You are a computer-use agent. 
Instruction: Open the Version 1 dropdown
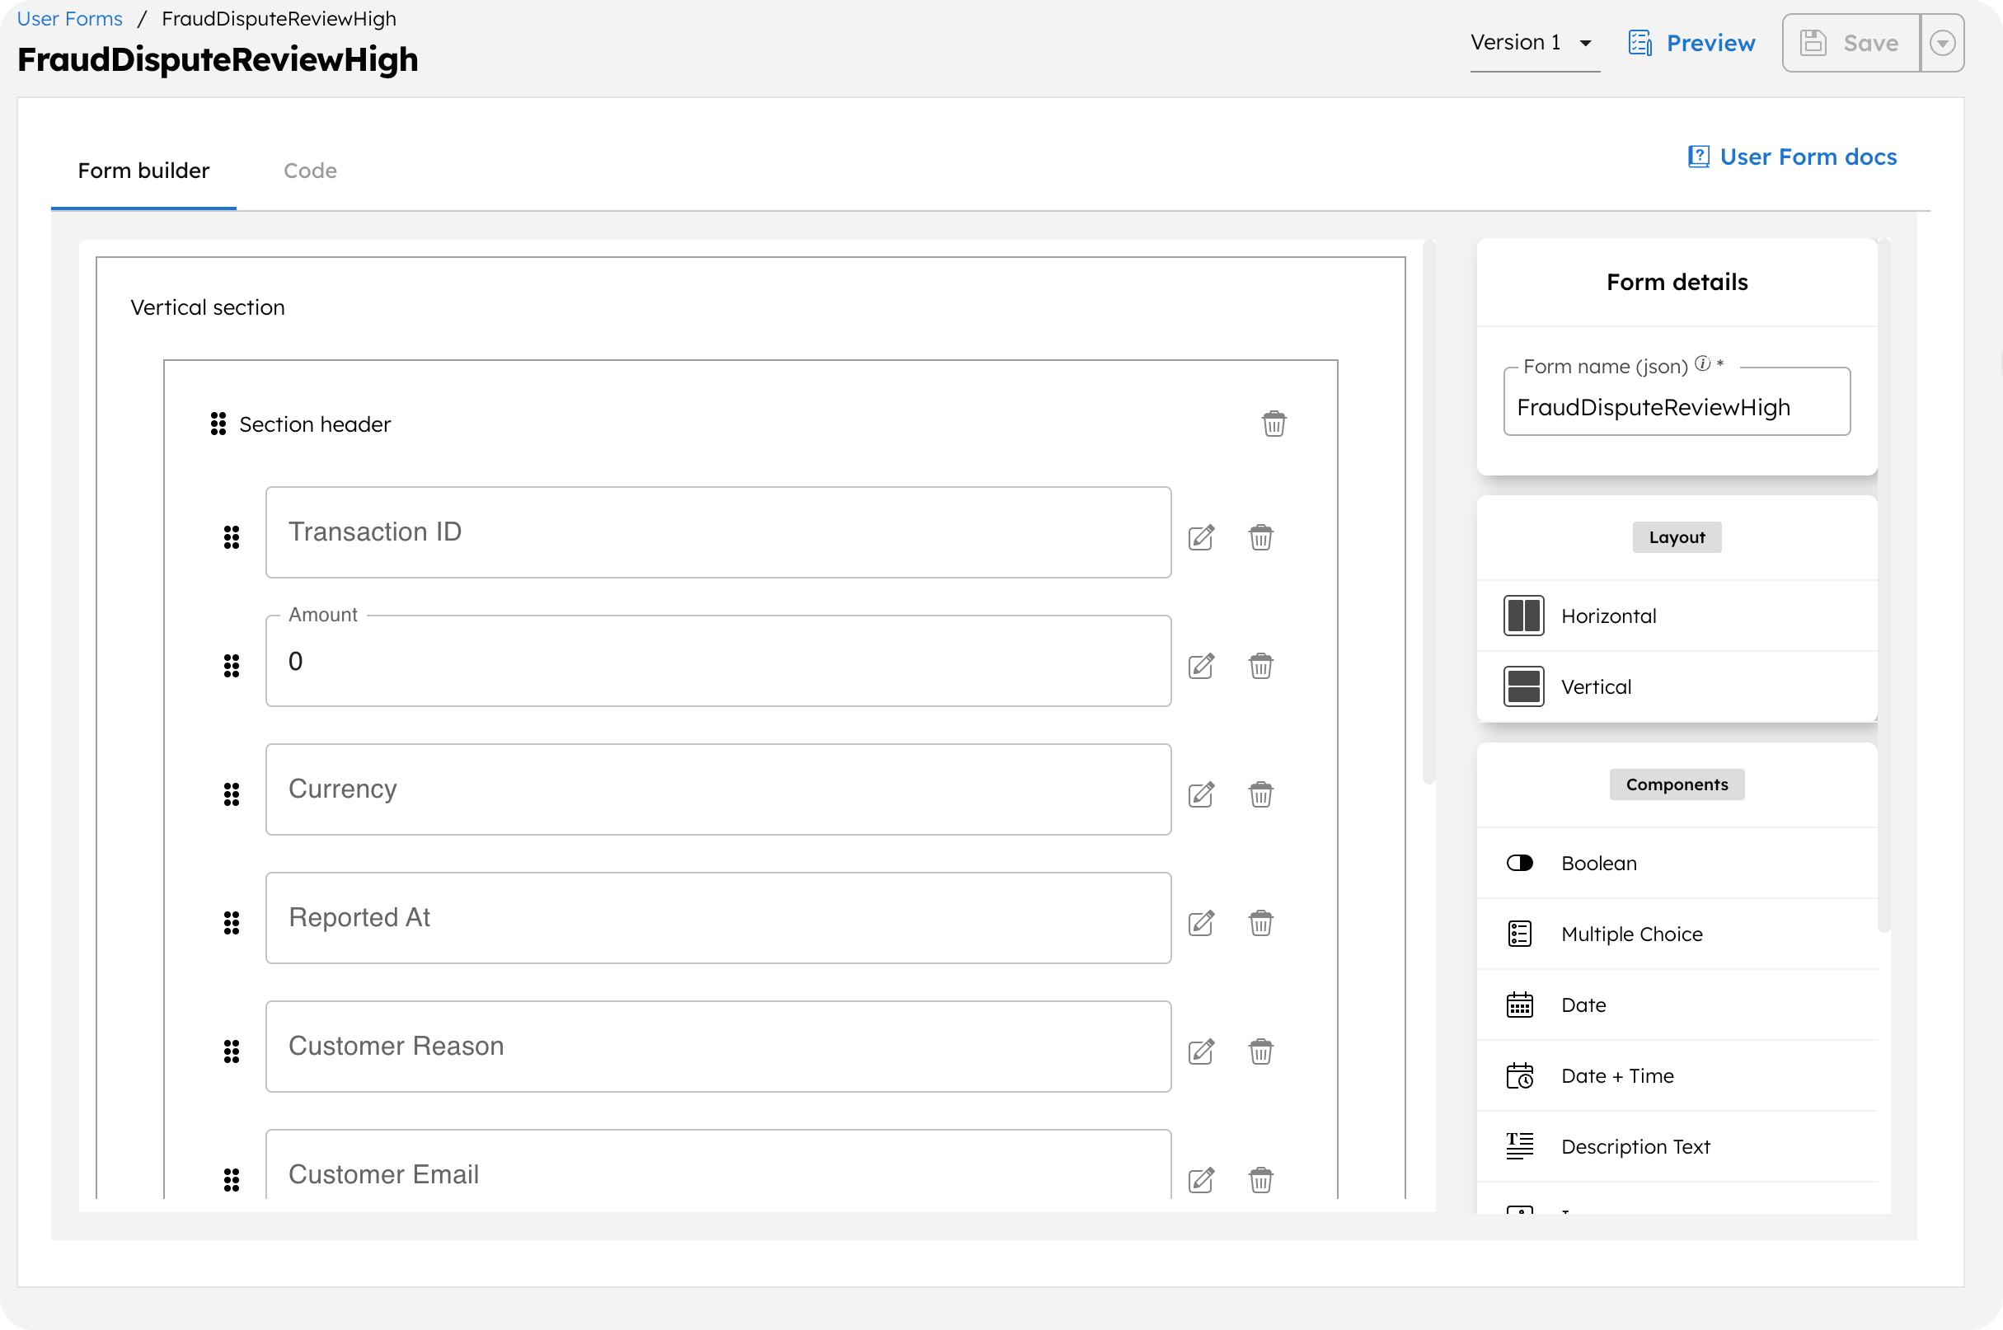(x=1534, y=43)
